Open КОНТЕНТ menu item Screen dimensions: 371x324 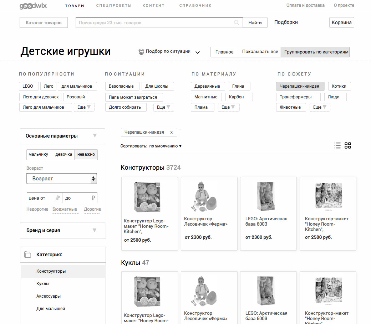click(x=153, y=5)
